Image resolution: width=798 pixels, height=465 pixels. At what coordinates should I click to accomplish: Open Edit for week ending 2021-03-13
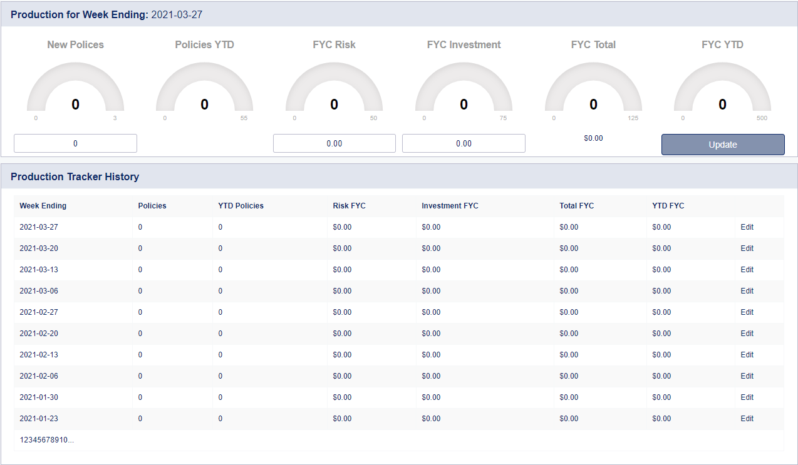coord(747,270)
